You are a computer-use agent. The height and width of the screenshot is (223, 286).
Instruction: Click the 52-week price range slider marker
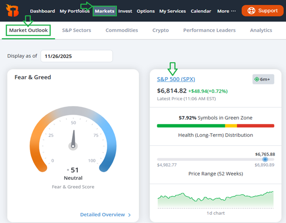tap(265, 159)
